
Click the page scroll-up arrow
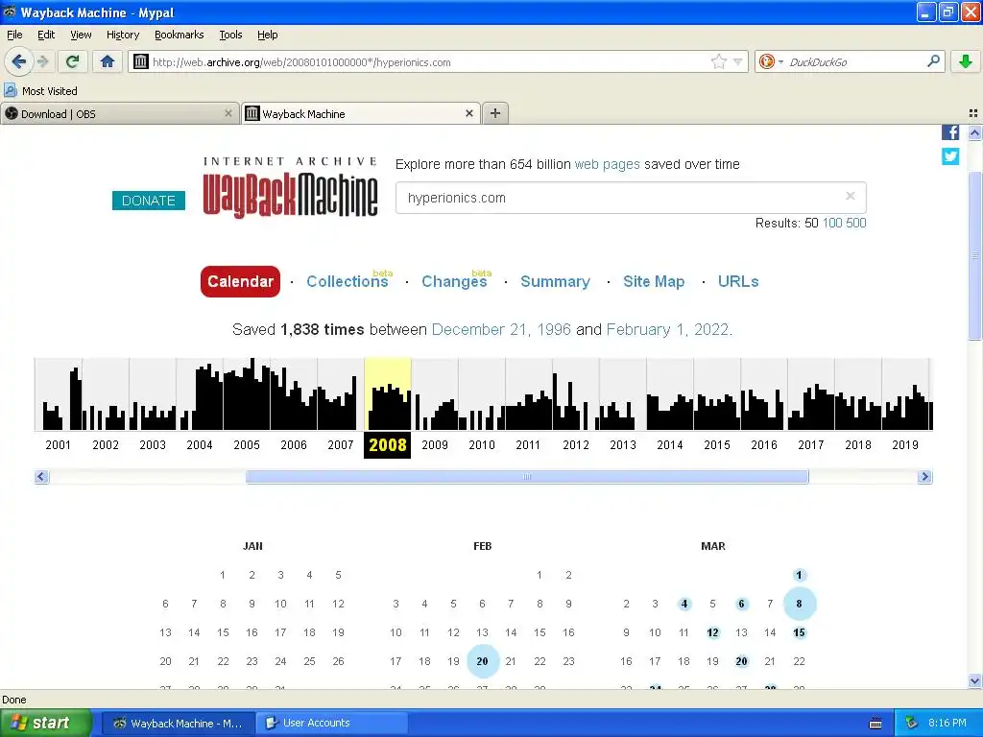974,132
